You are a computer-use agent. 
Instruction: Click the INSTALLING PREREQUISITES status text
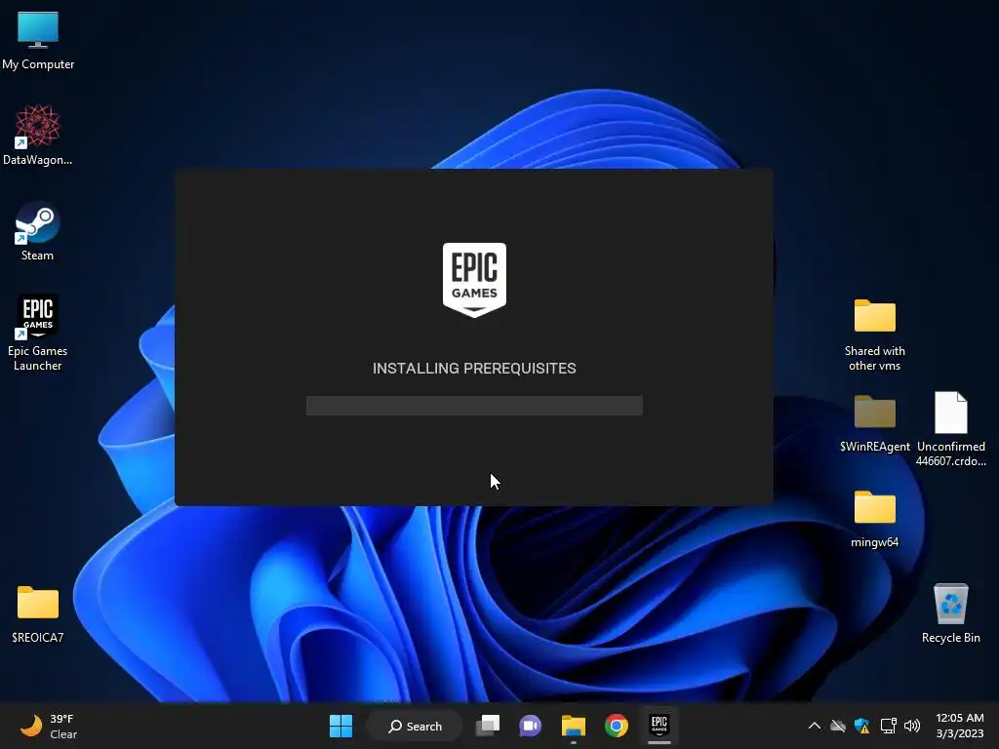click(475, 368)
